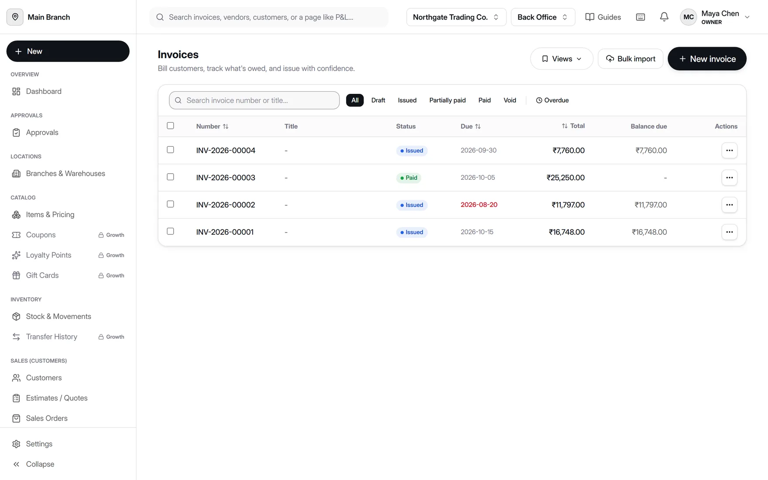This screenshot has width=768, height=480.
Task: Open Back Office mode dropdown
Action: pos(543,17)
